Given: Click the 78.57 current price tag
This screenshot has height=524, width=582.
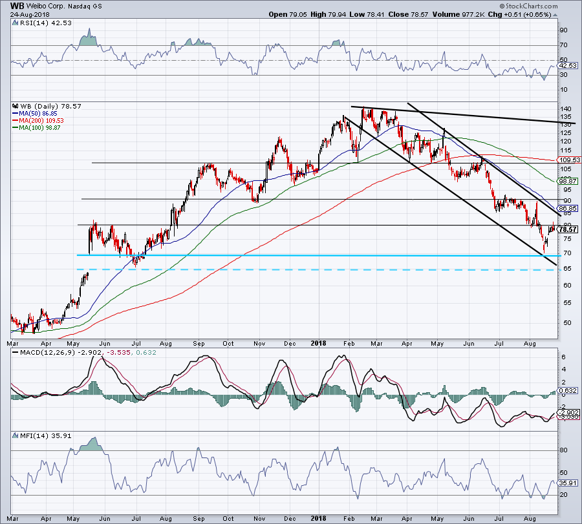Looking at the screenshot, I should click(567, 229).
